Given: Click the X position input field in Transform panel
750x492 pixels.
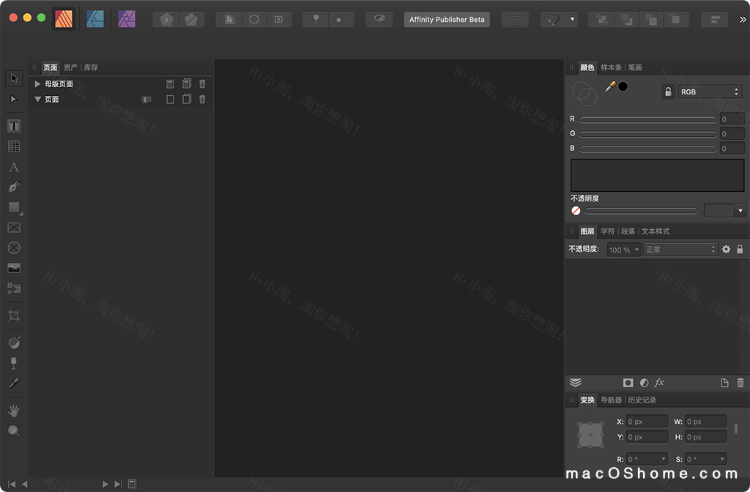Looking at the screenshot, I should pyautogui.click(x=647, y=421).
